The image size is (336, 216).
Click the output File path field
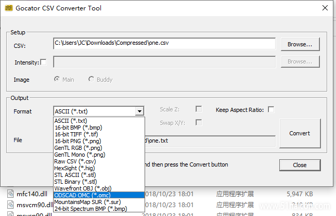210,141
